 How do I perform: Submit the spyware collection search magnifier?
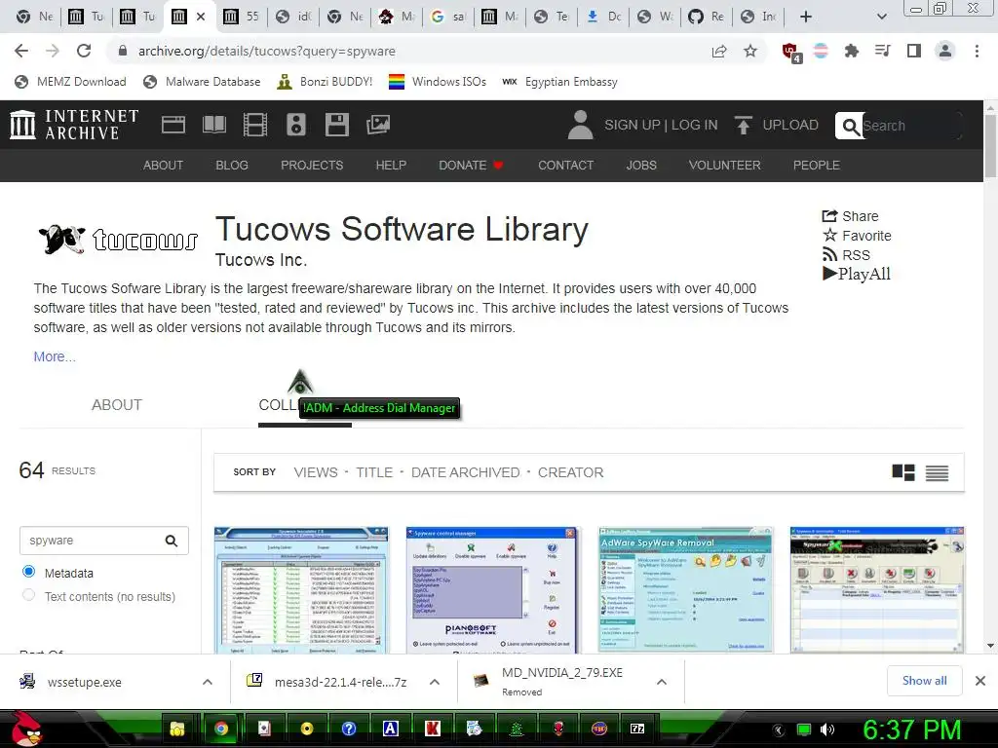[172, 541]
